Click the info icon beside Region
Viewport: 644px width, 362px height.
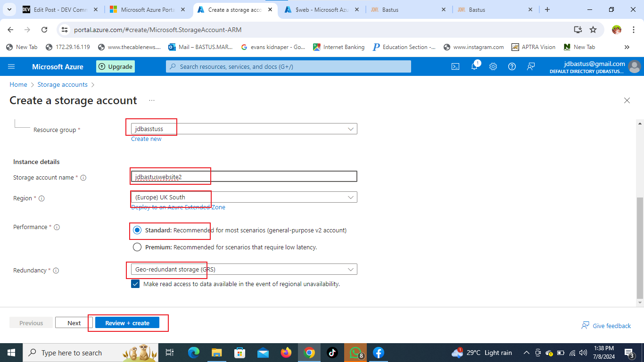(41, 198)
